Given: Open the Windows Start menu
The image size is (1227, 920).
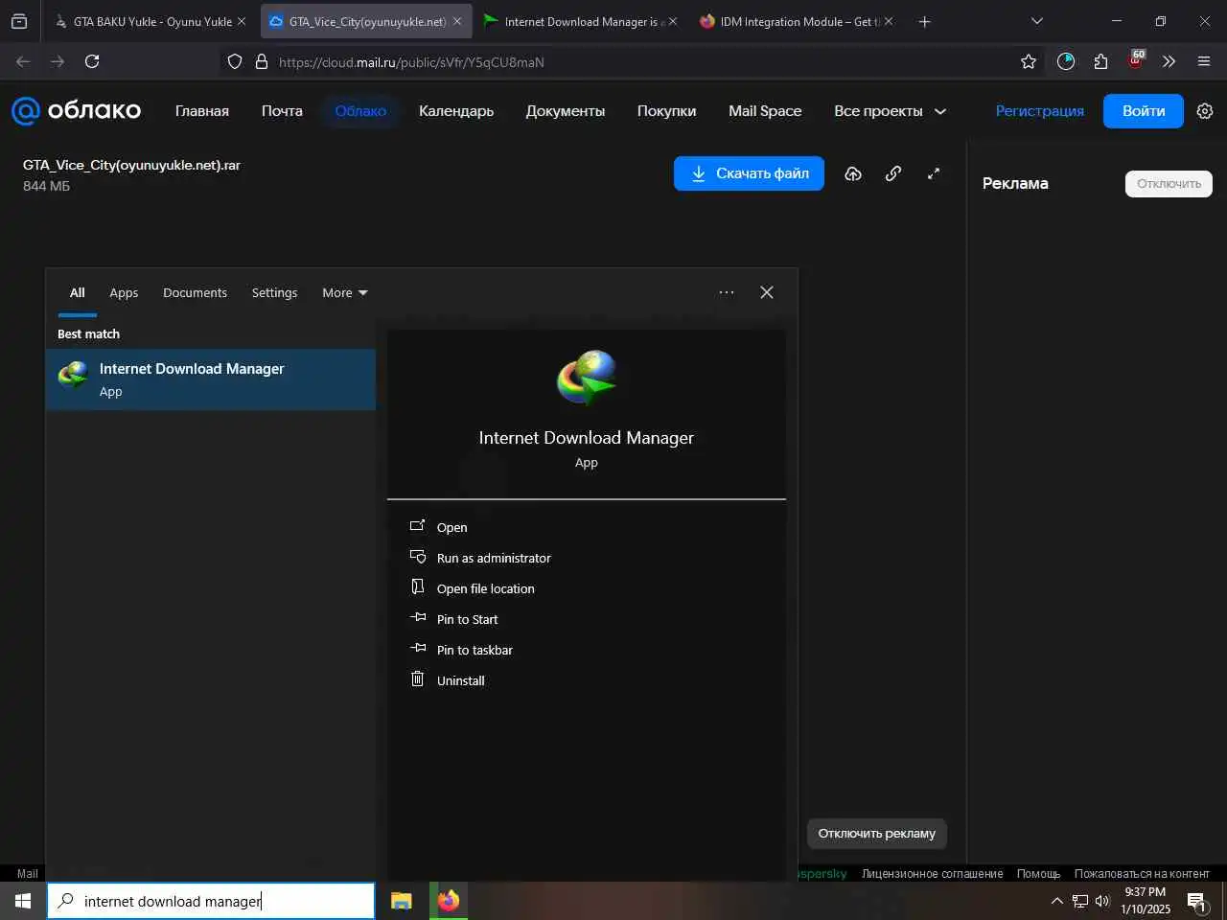Looking at the screenshot, I should (23, 901).
